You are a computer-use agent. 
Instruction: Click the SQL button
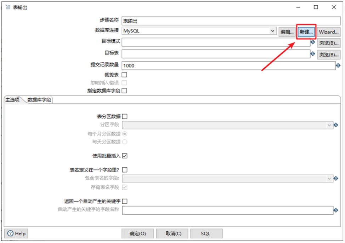[x=207, y=233]
